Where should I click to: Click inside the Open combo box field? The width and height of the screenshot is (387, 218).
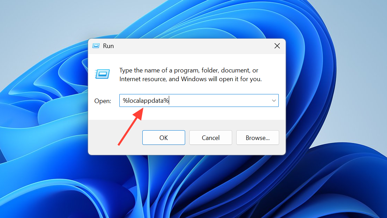click(x=199, y=101)
